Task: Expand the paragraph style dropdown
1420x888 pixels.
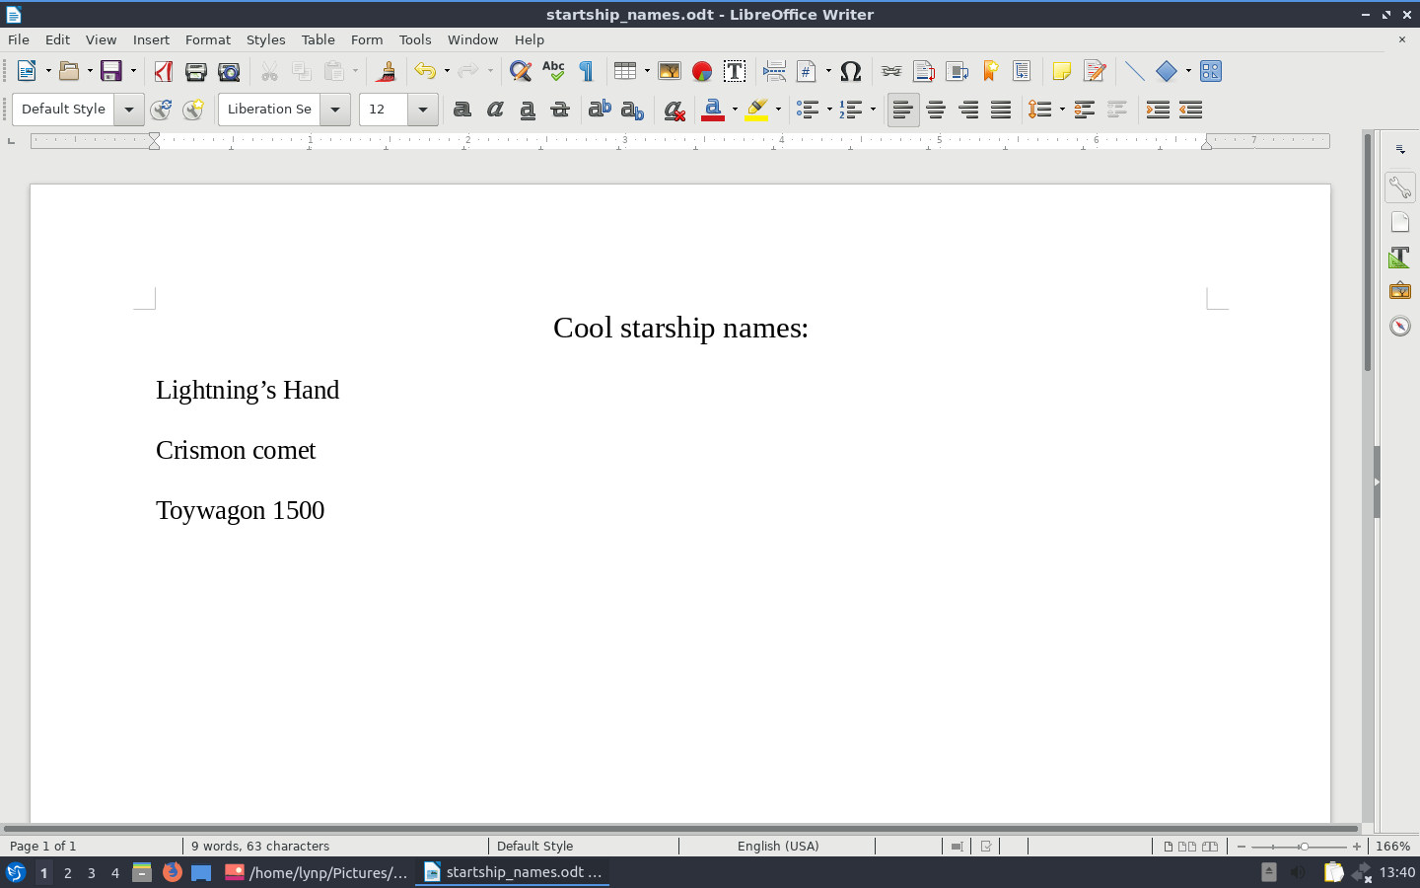Action: (x=129, y=110)
